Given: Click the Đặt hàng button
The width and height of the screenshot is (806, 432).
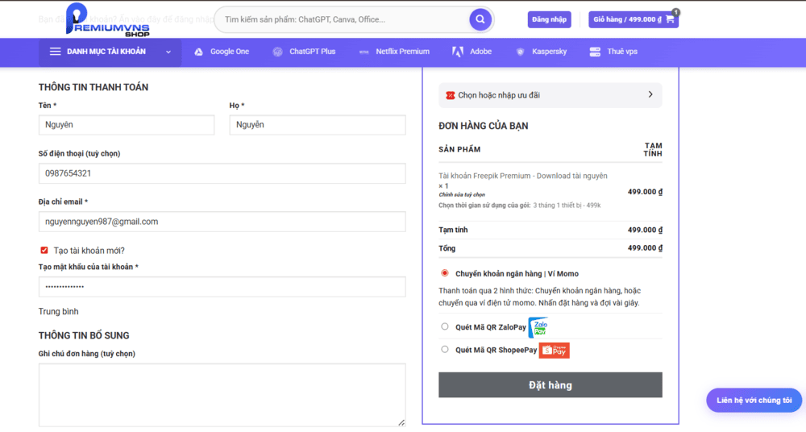Looking at the screenshot, I should pos(550,385).
